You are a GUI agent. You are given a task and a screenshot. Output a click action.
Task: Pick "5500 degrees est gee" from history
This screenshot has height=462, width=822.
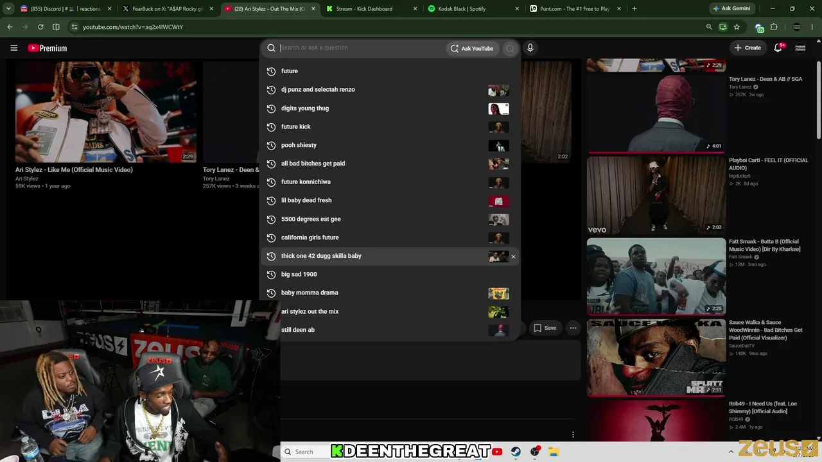click(x=390, y=219)
